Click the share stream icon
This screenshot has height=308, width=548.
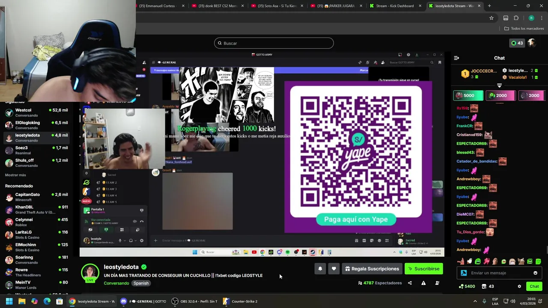[x=410, y=283]
